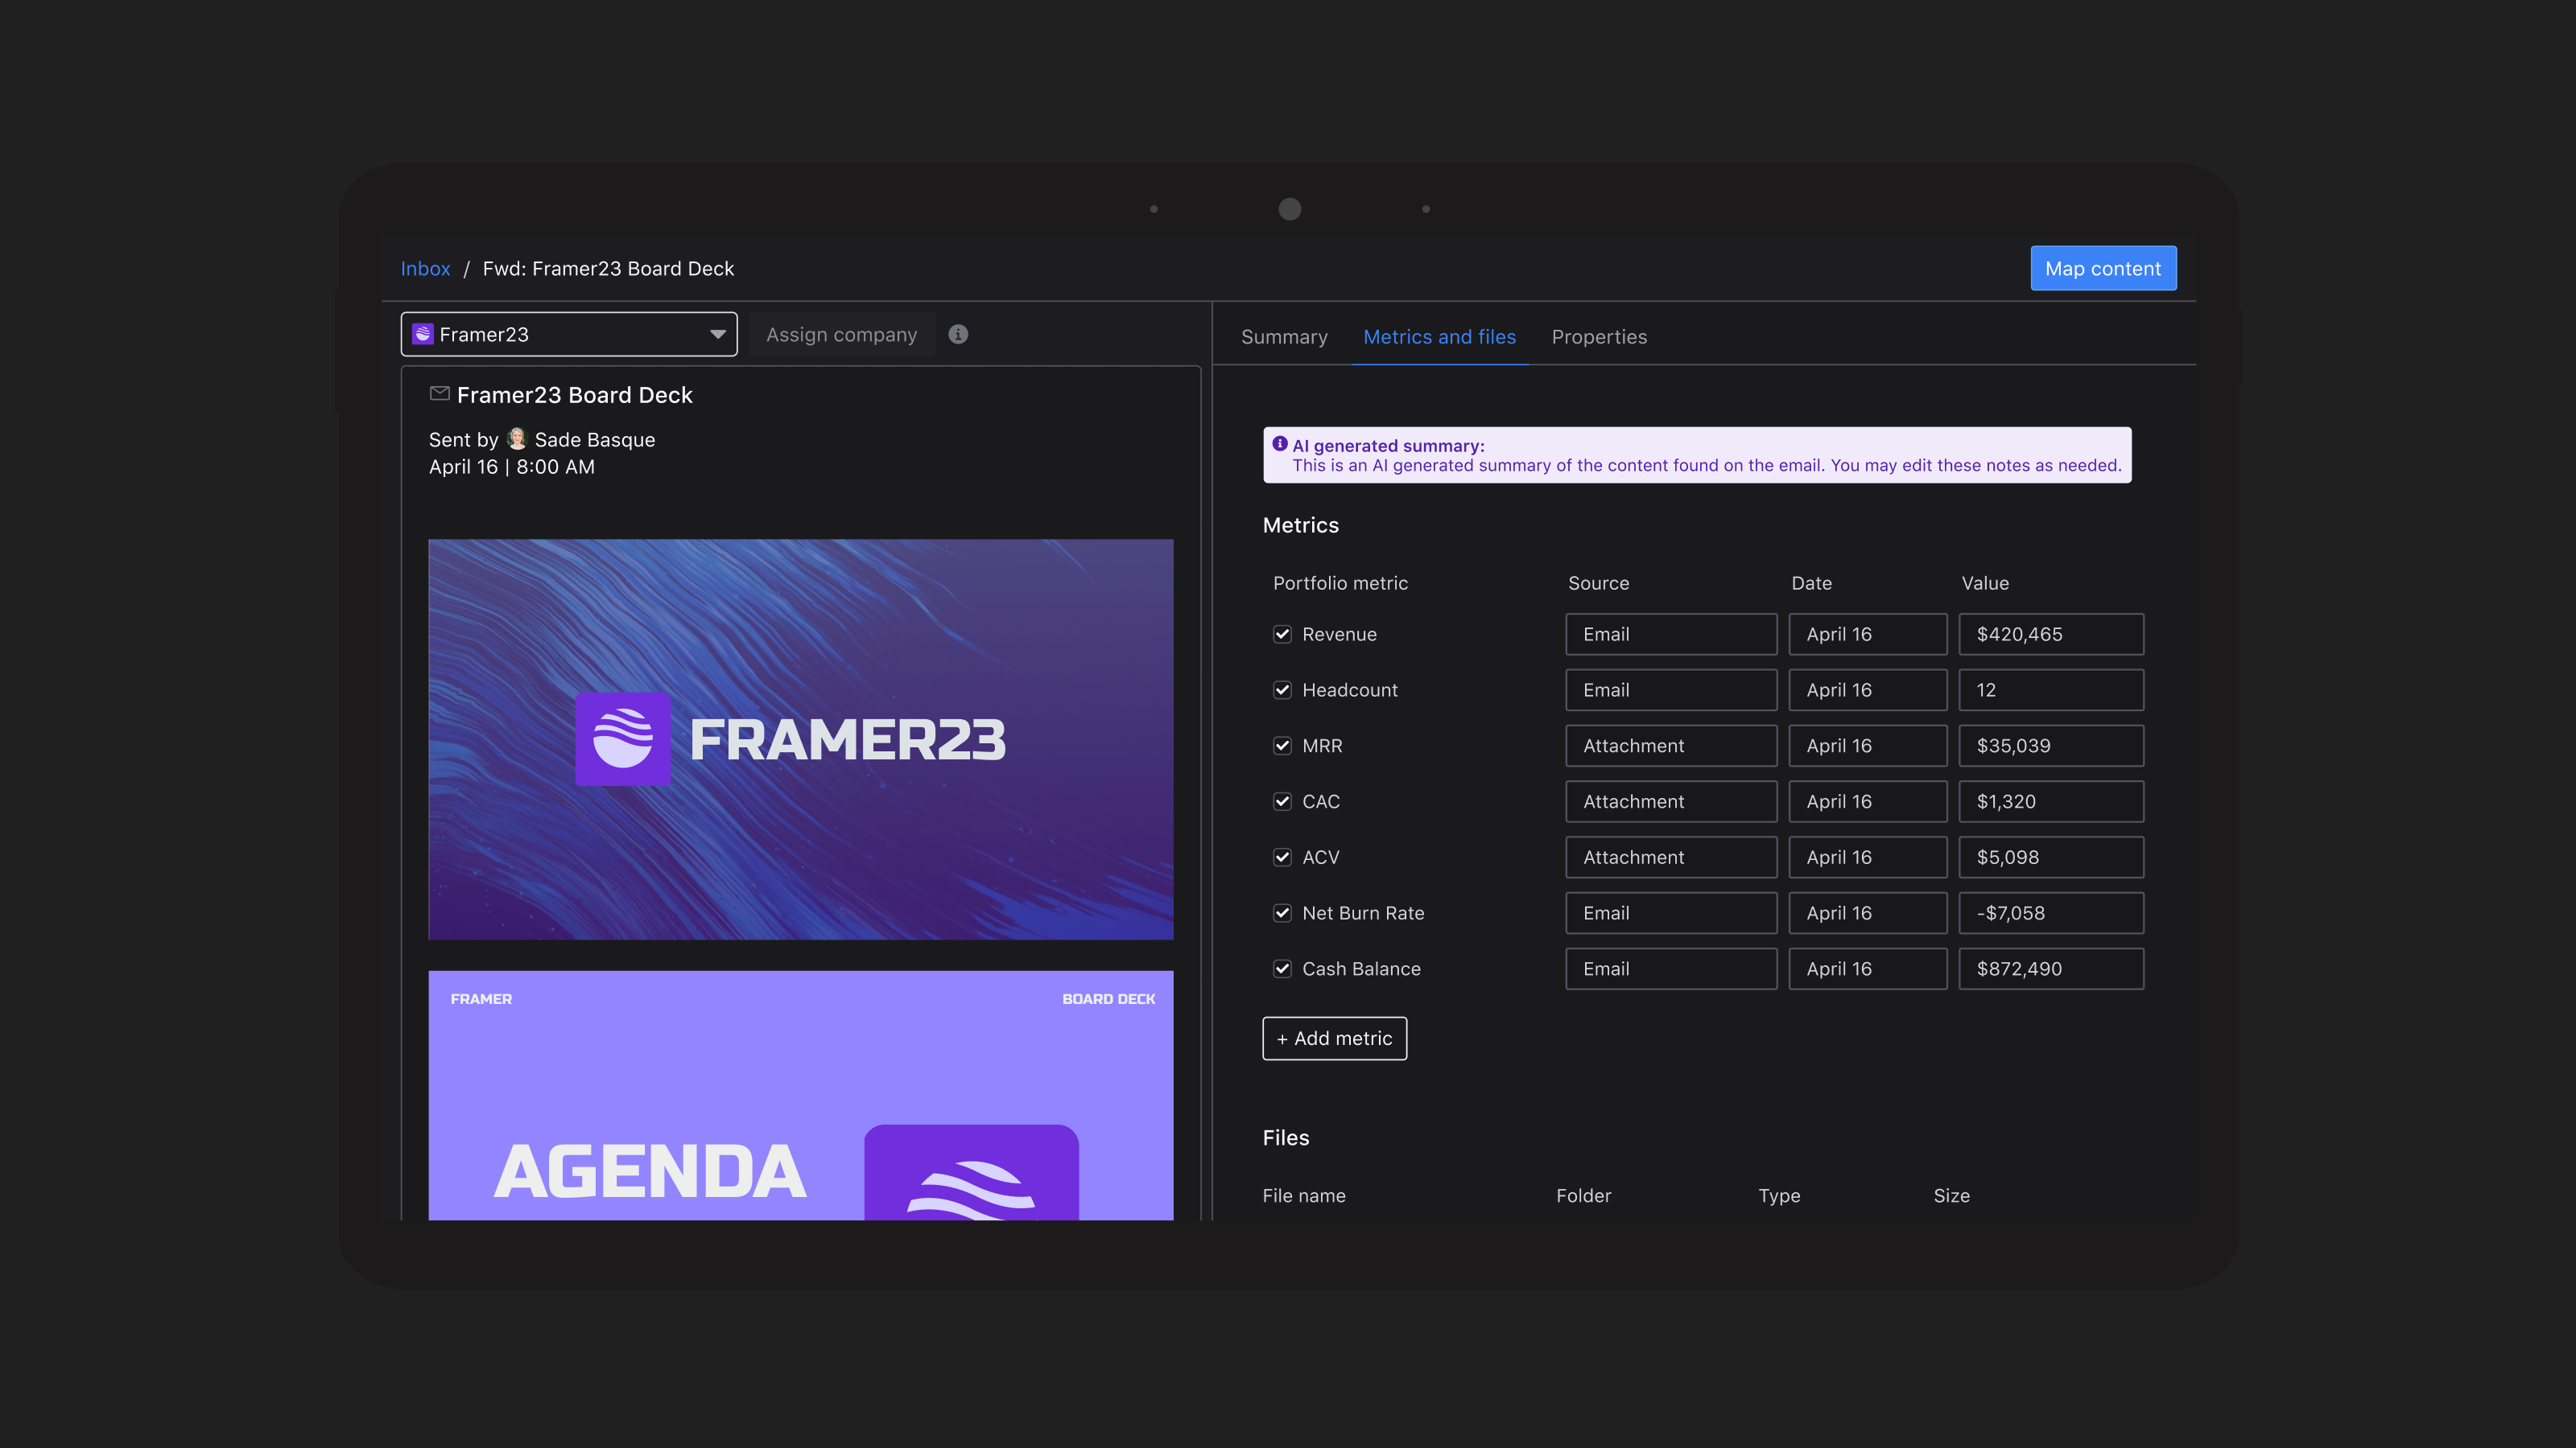
Task: Click the envelope icon by Board Deck title
Action: pyautogui.click(x=439, y=393)
